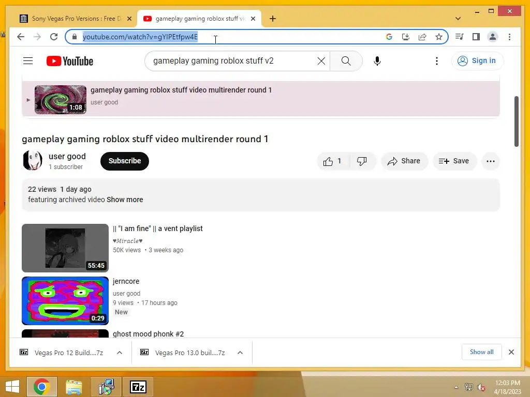Close the downloads bar
Image resolution: width=530 pixels, height=397 pixels.
point(511,352)
